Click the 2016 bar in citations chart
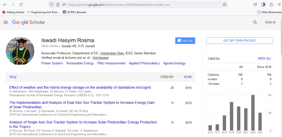The height and width of the screenshot is (137, 282). 210,128
